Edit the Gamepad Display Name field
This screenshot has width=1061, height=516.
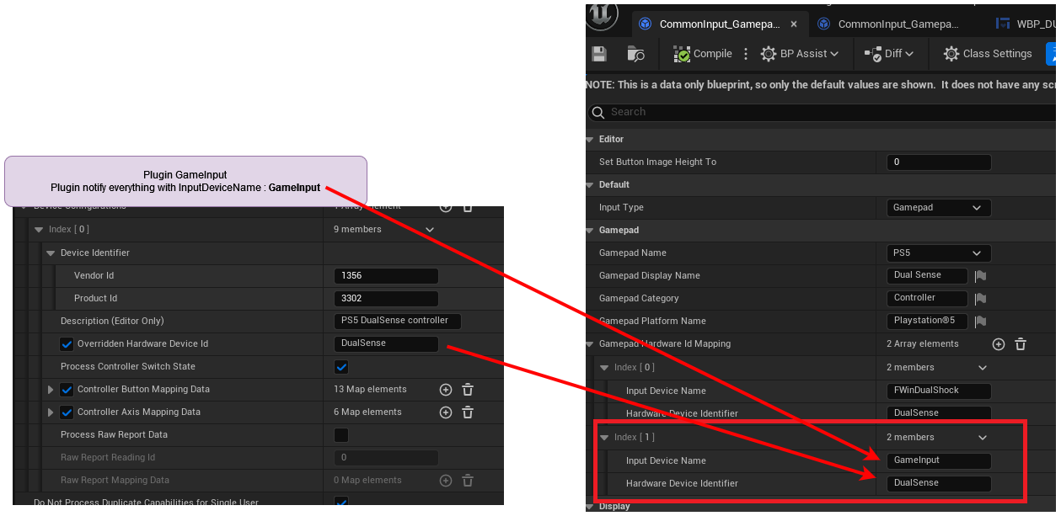927,275
